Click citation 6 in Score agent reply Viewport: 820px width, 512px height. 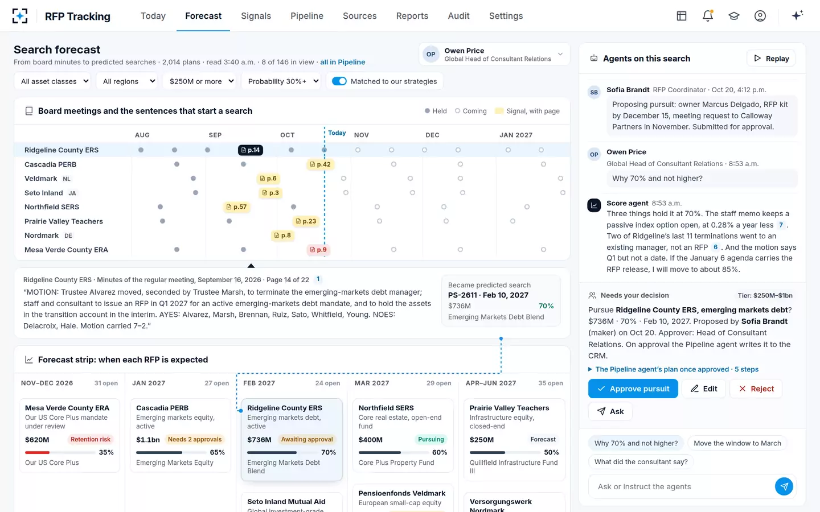click(x=716, y=247)
